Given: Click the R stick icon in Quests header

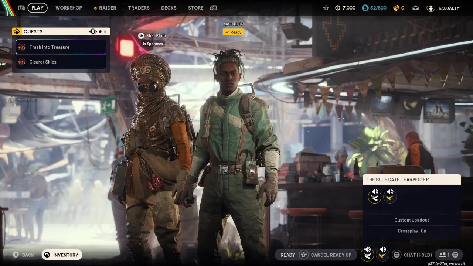Looking at the screenshot, I should pyautogui.click(x=93, y=32).
